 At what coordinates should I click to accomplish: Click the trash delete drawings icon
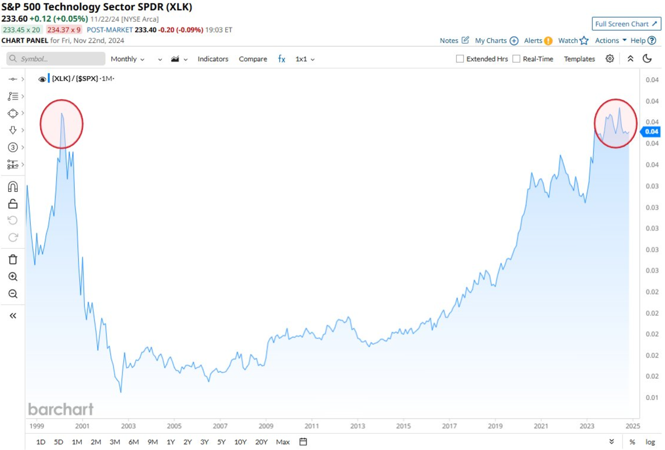click(13, 259)
